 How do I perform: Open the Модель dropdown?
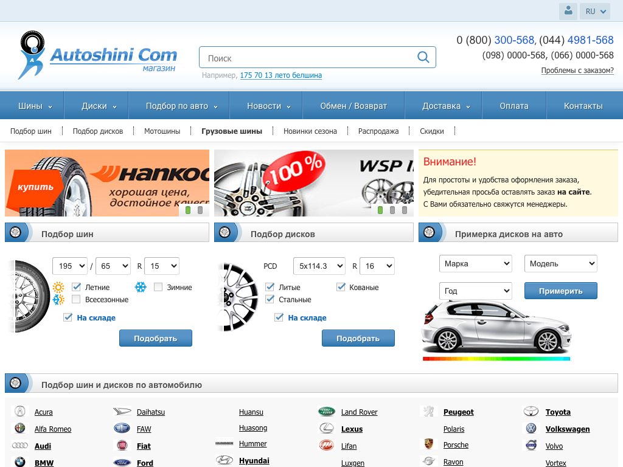pyautogui.click(x=560, y=264)
